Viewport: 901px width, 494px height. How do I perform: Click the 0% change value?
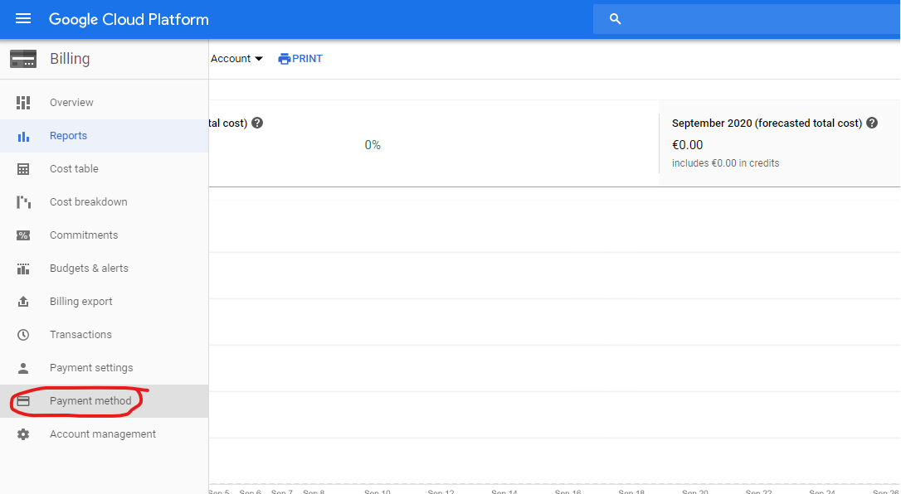[x=373, y=145]
